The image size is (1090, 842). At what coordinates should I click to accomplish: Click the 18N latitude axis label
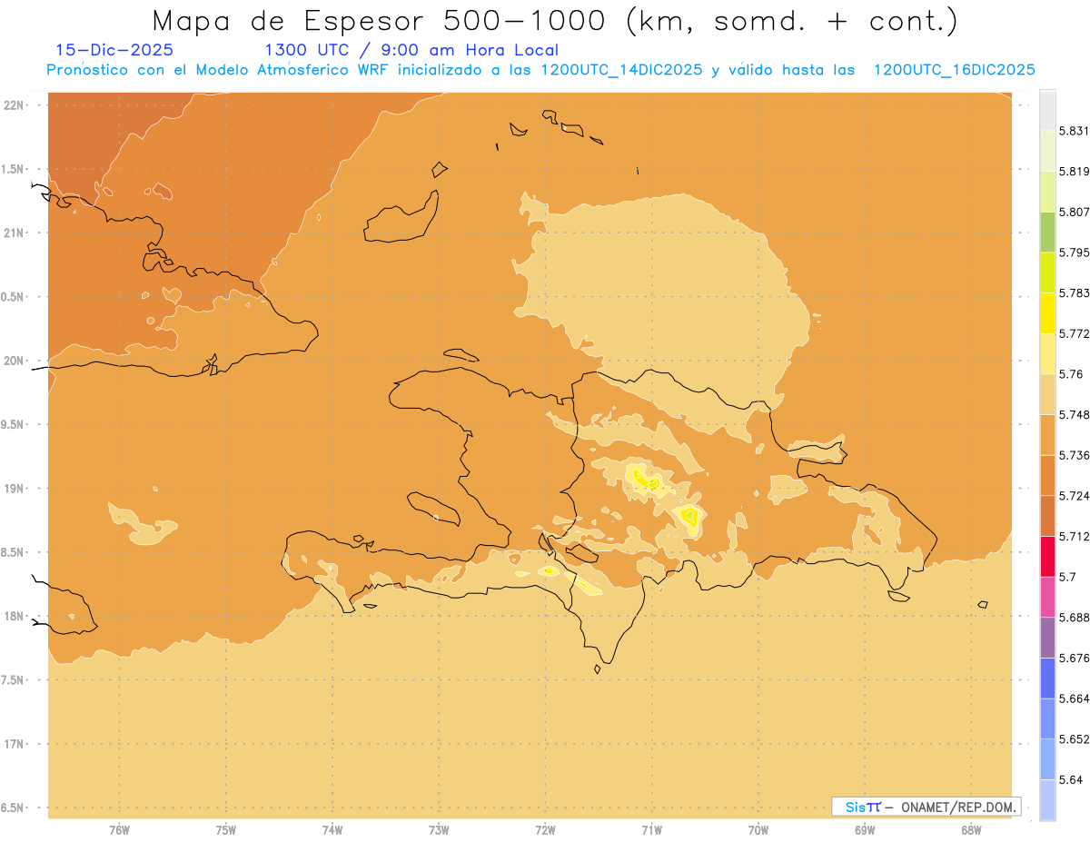[x=14, y=616]
